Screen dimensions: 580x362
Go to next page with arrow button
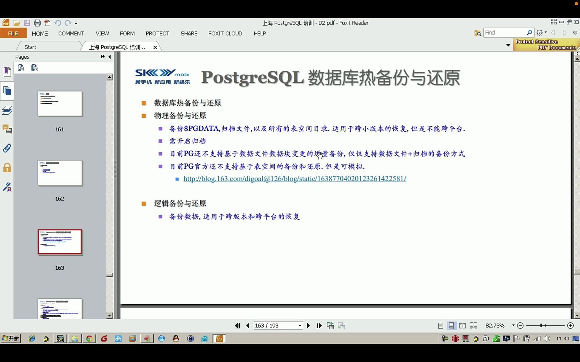click(x=308, y=325)
